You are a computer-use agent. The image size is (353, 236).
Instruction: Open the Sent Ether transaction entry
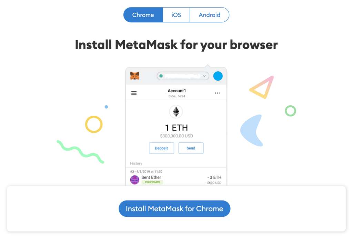[176, 178]
